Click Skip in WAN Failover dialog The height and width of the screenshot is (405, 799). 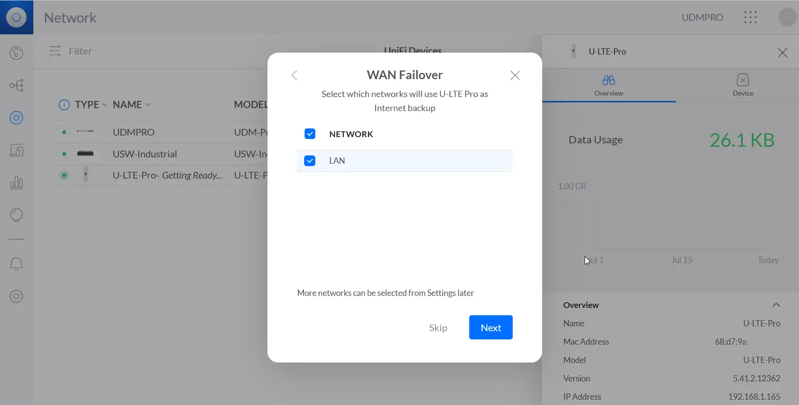pos(438,328)
